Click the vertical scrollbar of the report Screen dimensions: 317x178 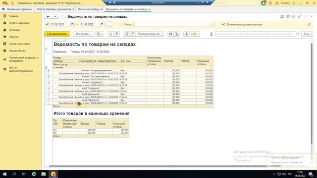(x=312, y=93)
